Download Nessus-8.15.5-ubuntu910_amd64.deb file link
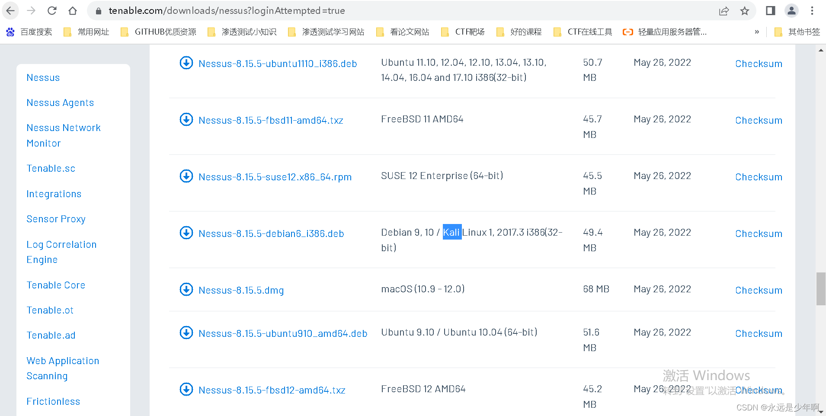This screenshot has height=416, width=826. [283, 334]
